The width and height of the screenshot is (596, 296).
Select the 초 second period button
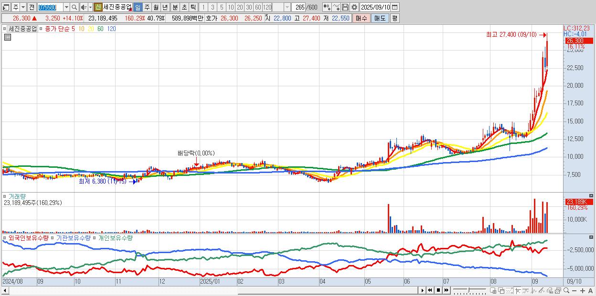(184, 7)
